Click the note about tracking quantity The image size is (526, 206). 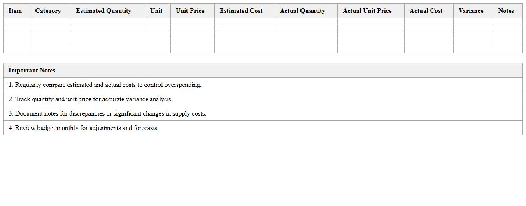(x=91, y=99)
